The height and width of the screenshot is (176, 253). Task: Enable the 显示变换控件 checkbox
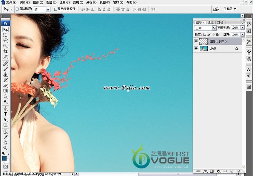point(56,9)
